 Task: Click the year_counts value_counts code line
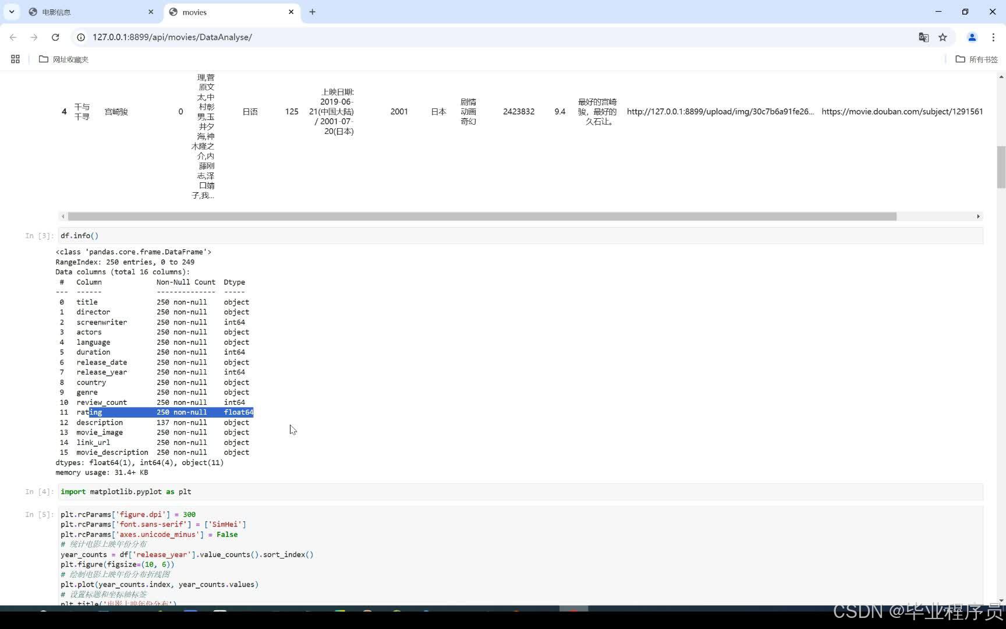click(x=187, y=554)
